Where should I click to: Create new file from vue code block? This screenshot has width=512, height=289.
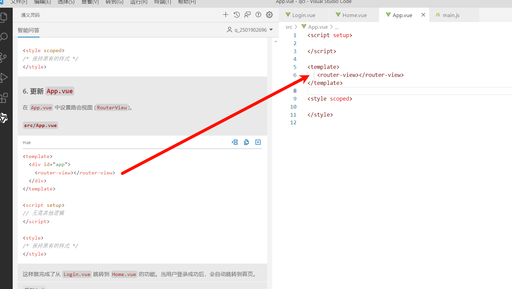pyautogui.click(x=258, y=142)
